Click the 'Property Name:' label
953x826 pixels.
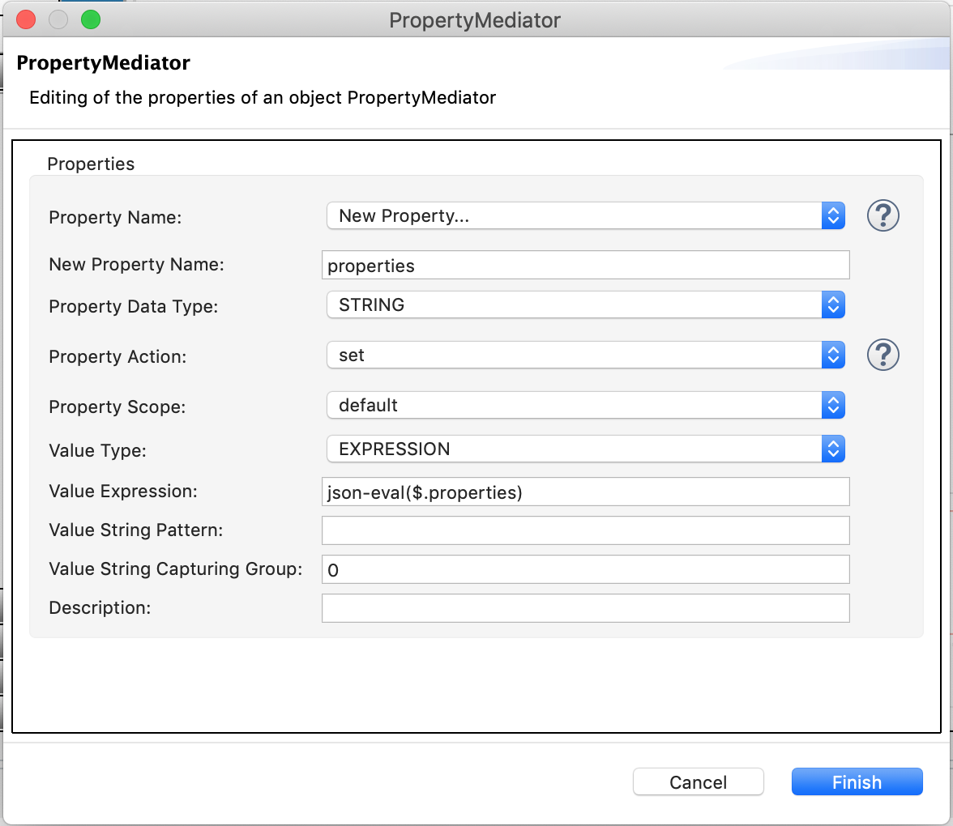[x=115, y=217]
